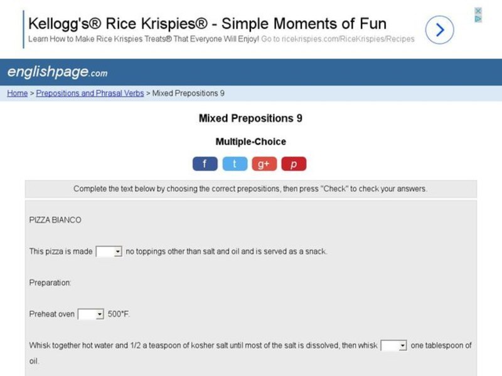Click the "Mixed Prepositions 9" page heading
The width and height of the screenshot is (502, 376).
(250, 118)
